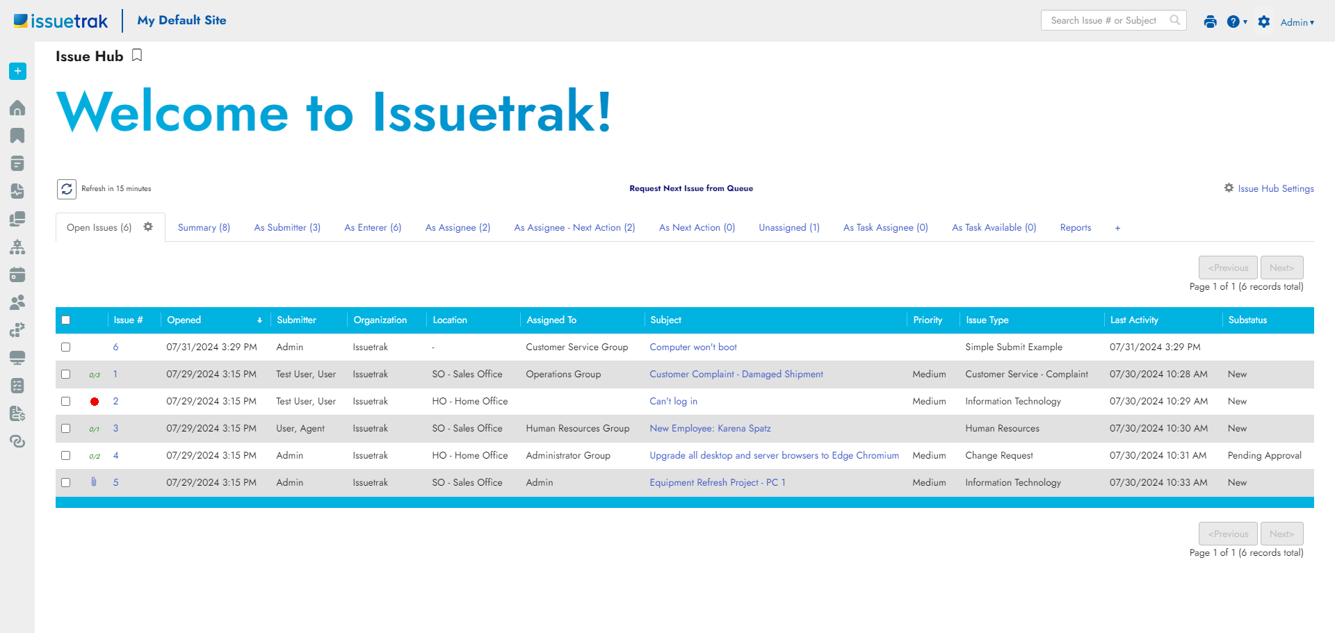Viewport: 1335px width, 633px height.
Task: Click the bookmark icon next to Issue Hub
Action: pos(137,56)
